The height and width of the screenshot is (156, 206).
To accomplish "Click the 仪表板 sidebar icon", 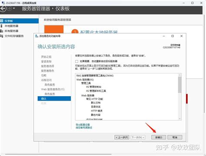I will (2, 21).
